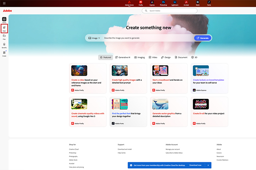Expand the Image type dropdown
Image resolution: width=256 pixels, height=170 pixels.
(94, 38)
